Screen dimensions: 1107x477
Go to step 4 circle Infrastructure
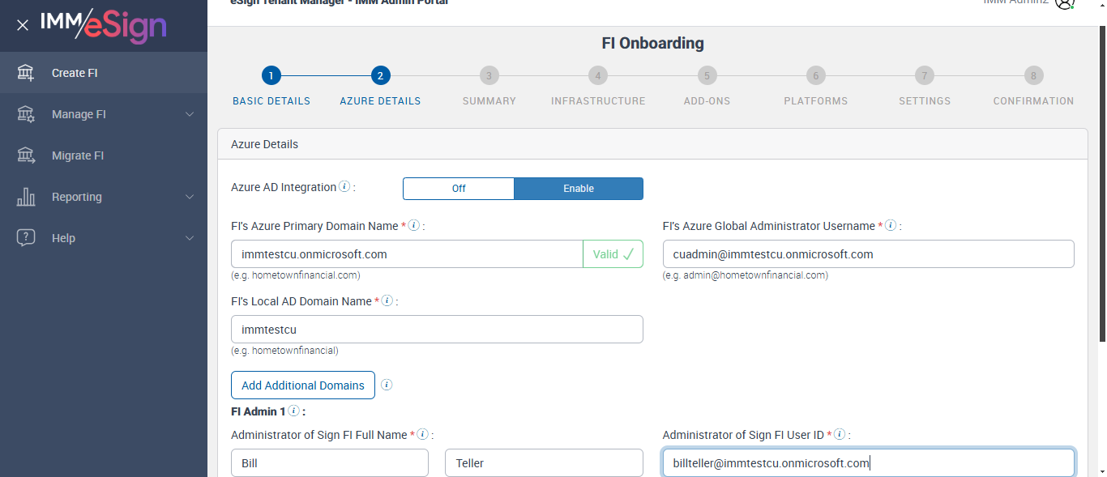pos(598,76)
